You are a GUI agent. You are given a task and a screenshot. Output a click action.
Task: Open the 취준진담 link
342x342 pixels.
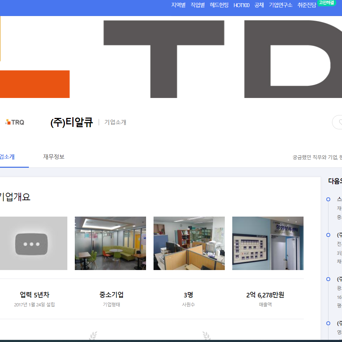[307, 5]
